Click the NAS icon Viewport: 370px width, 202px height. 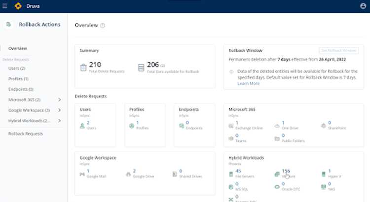pyautogui.click(x=324, y=187)
